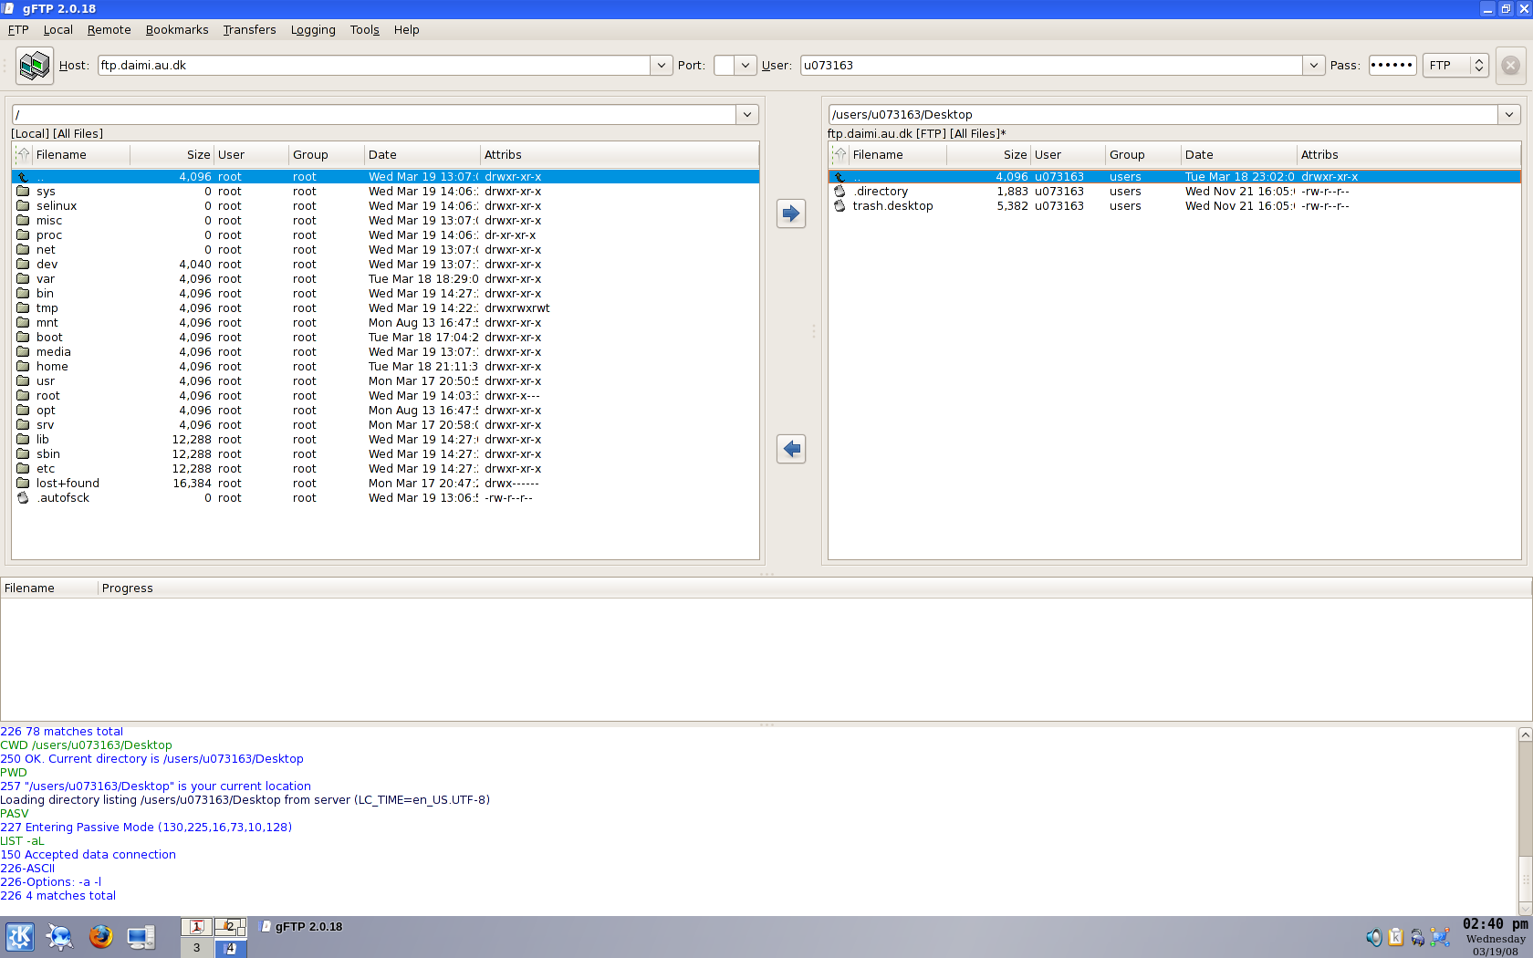Click the connect computers icon beside Host
The width and height of the screenshot is (1533, 958).
(x=35, y=66)
